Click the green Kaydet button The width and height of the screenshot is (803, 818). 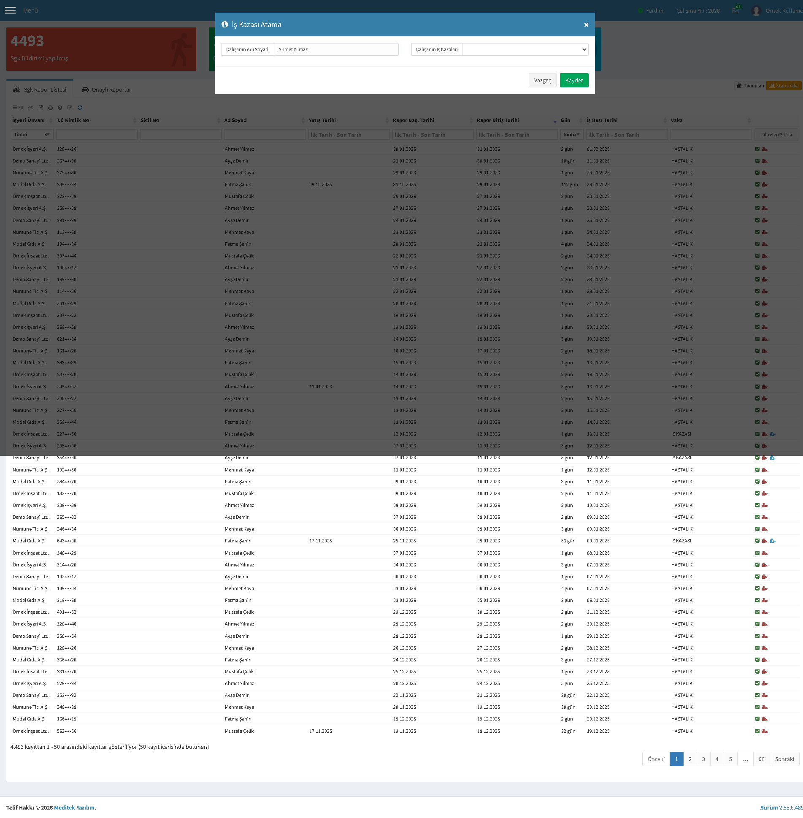pos(574,80)
